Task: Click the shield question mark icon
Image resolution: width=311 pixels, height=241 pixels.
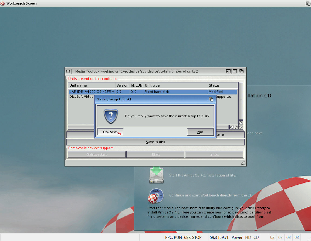Action: click(x=111, y=116)
